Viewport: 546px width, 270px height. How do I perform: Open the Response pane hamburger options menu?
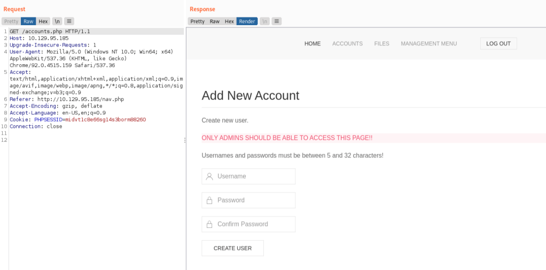point(276,21)
